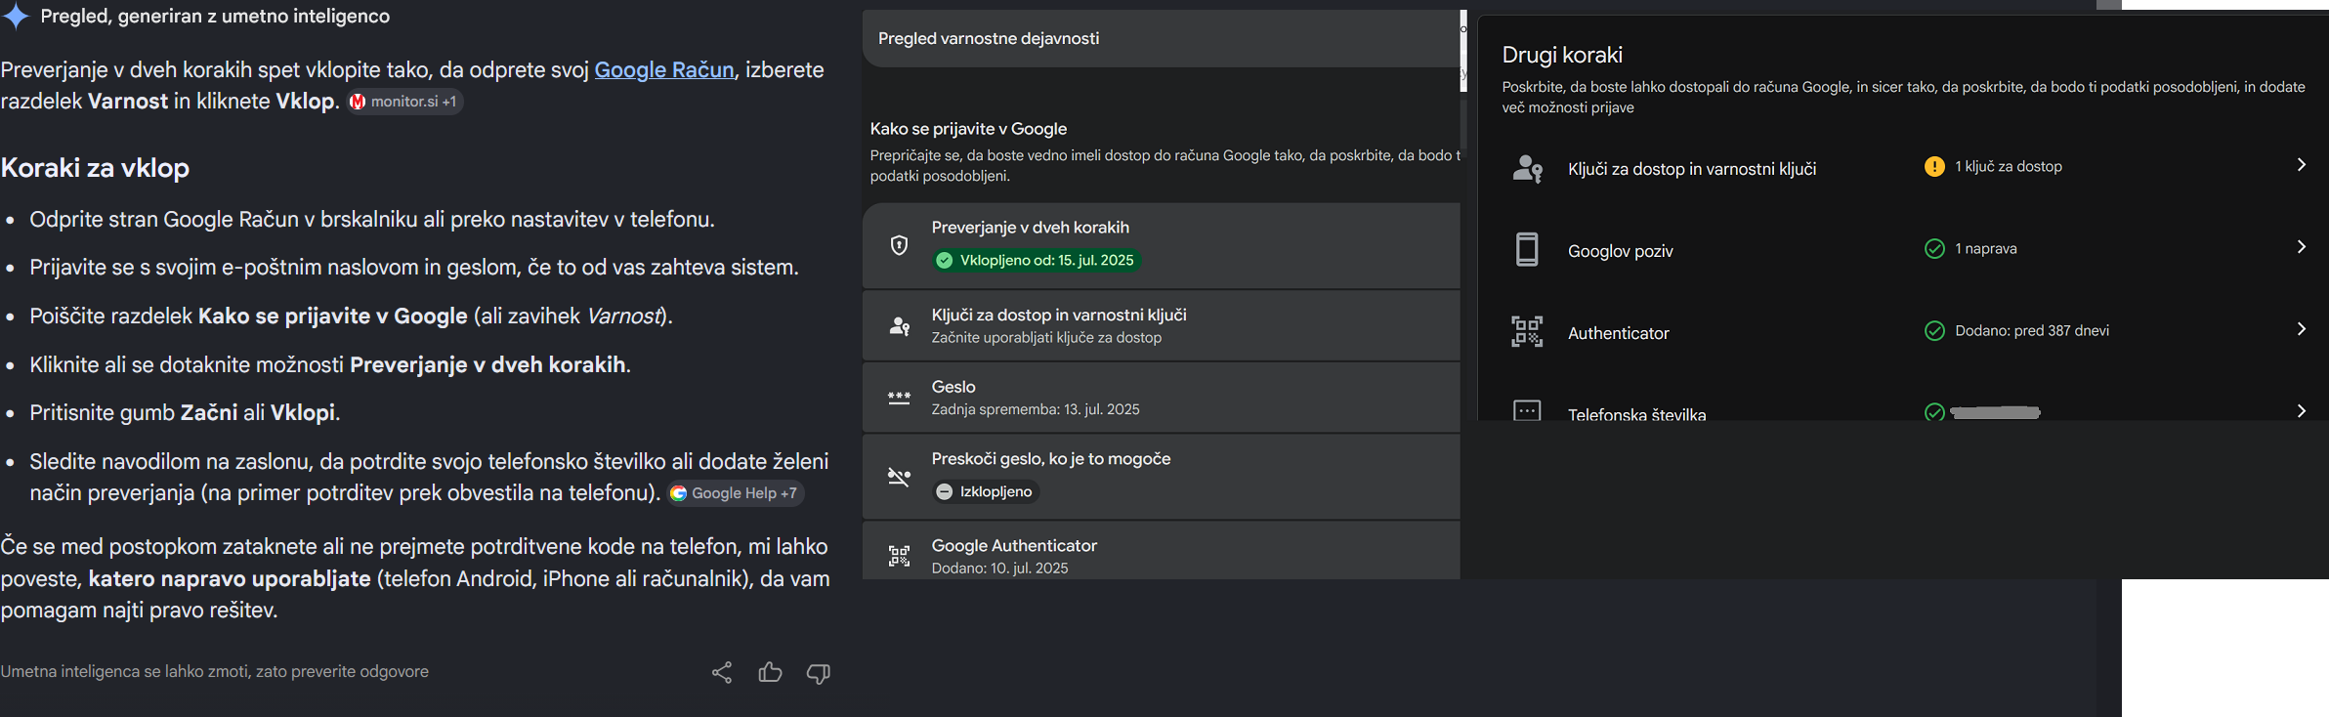Click the crossed-out password icon for Preskoči geslo

[x=900, y=477]
